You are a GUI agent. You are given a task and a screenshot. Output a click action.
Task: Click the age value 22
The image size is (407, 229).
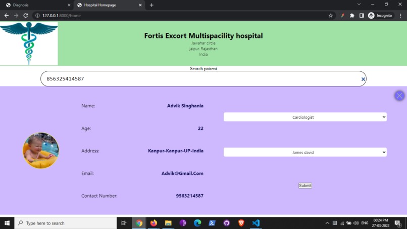pyautogui.click(x=200, y=128)
